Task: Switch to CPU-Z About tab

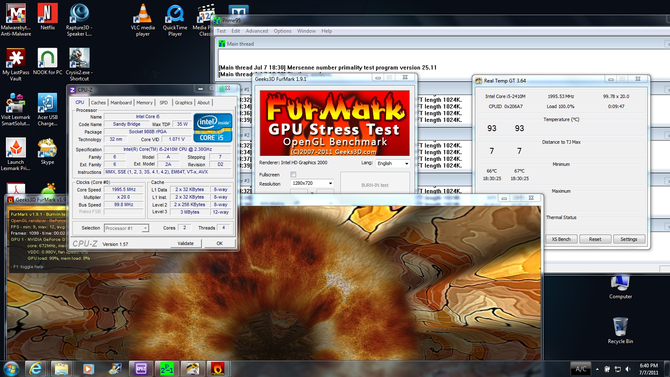Action: 204,103
